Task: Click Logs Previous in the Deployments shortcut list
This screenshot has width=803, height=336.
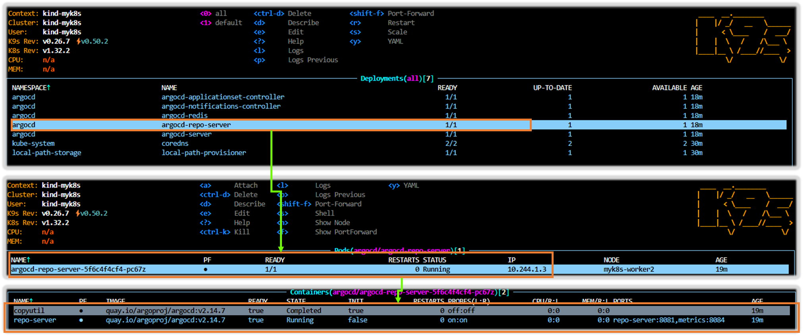Action: [313, 60]
